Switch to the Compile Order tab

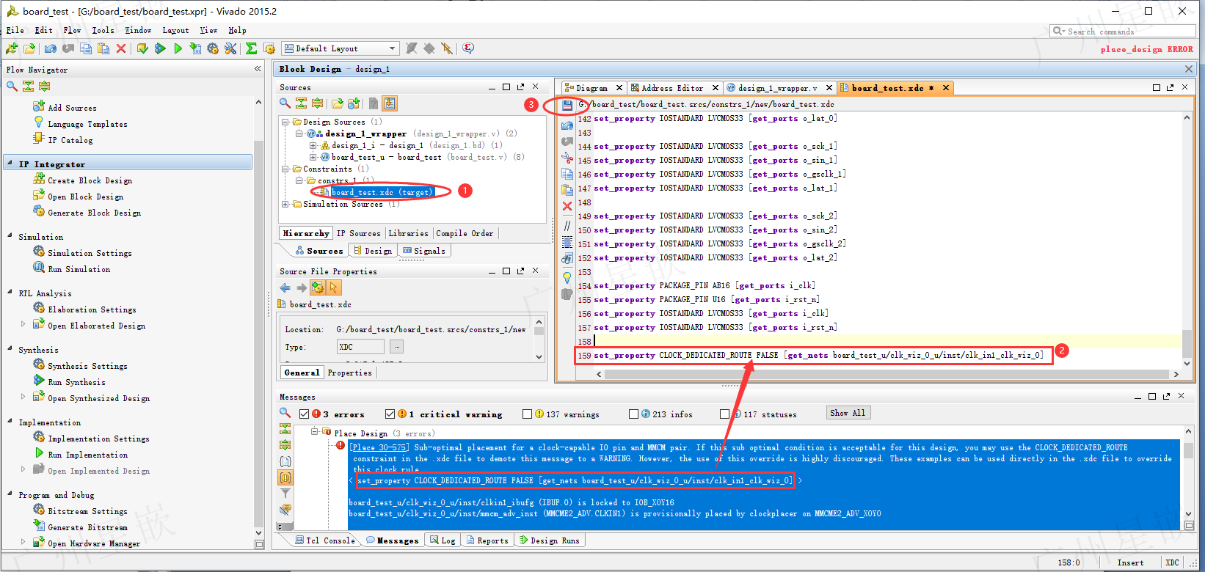pos(465,233)
